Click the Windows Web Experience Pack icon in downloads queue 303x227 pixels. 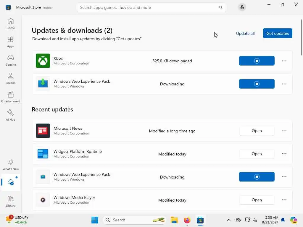(43, 84)
